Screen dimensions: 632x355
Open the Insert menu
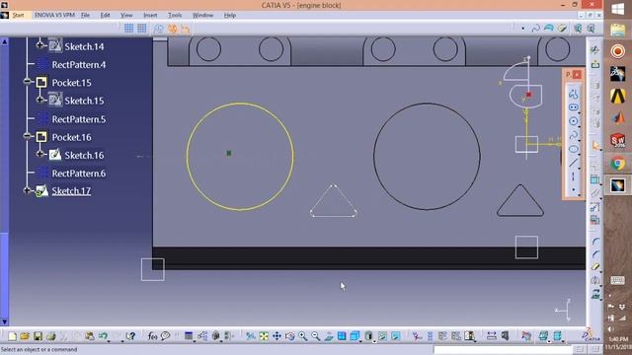pos(150,16)
